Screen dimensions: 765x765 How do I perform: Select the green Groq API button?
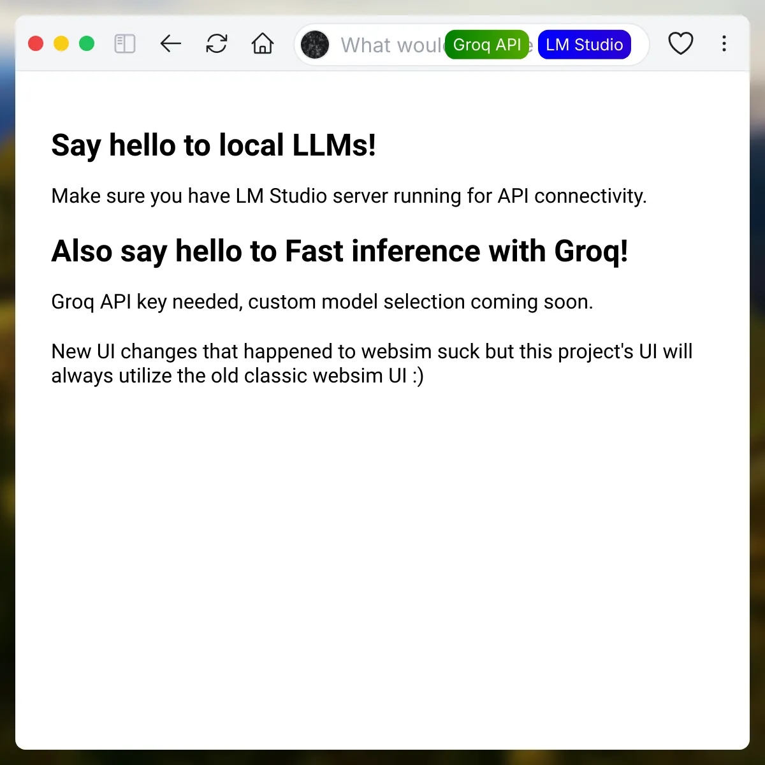tap(487, 45)
